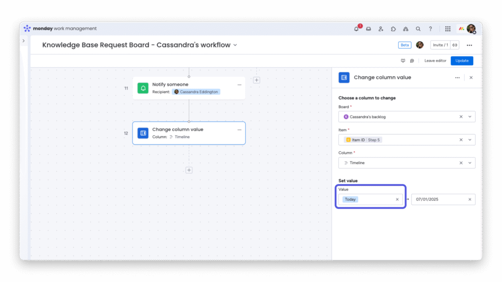
Task: Click the Cassandra Eddington recipient tag
Action: 196,92
